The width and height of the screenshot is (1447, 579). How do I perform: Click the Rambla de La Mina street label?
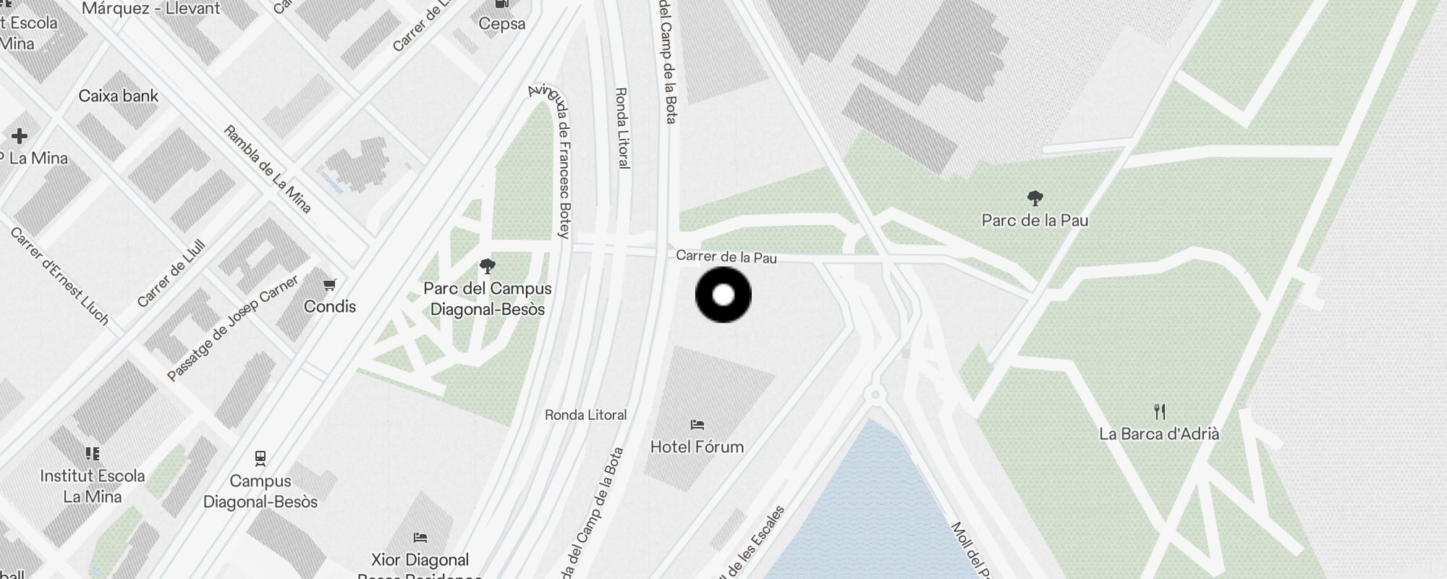[267, 169]
